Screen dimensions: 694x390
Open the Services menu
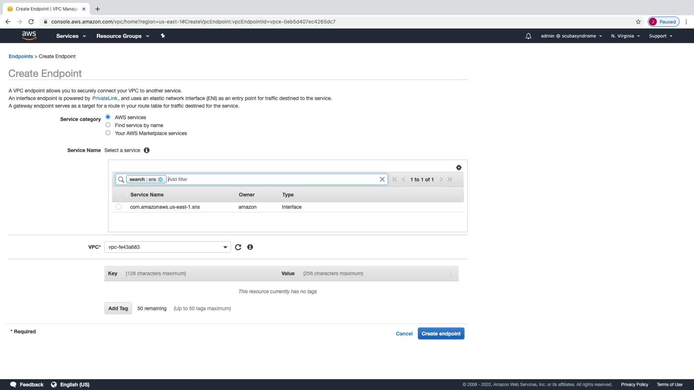[x=71, y=36]
